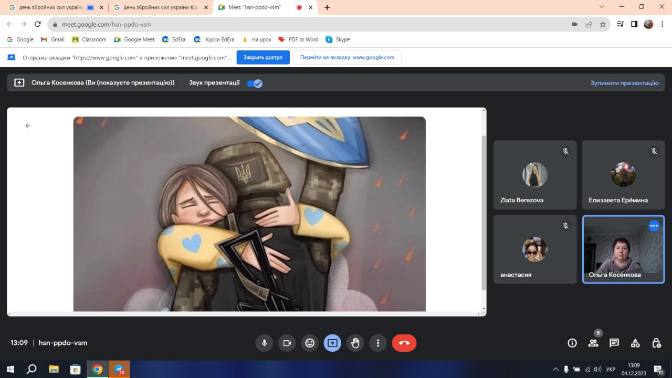Click the Закрыть доступ button
This screenshot has height=378, width=672.
263,57
